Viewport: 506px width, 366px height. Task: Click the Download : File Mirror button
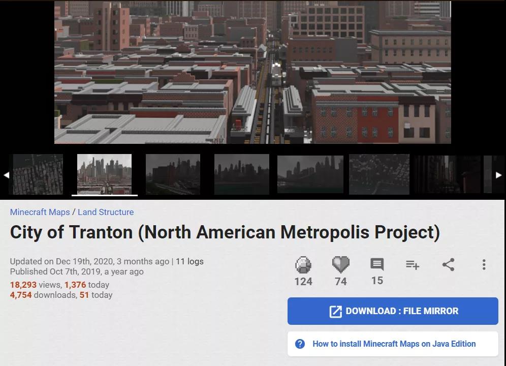coord(393,311)
